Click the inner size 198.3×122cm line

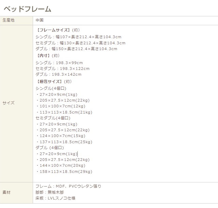click(x=62, y=69)
